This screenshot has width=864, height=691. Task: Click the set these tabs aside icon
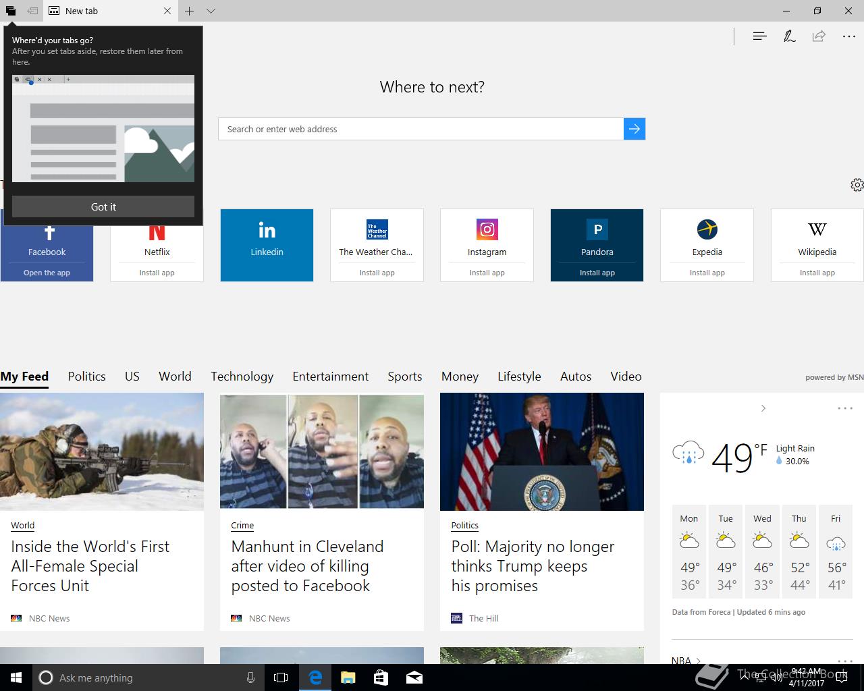(32, 11)
